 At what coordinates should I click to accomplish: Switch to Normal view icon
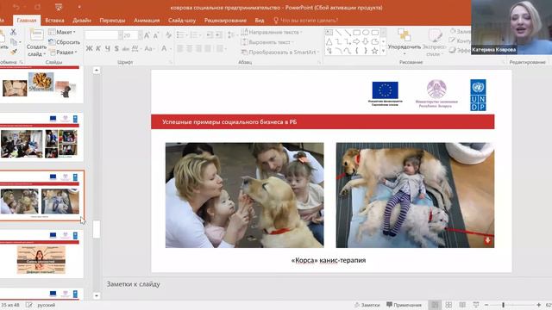click(x=435, y=305)
